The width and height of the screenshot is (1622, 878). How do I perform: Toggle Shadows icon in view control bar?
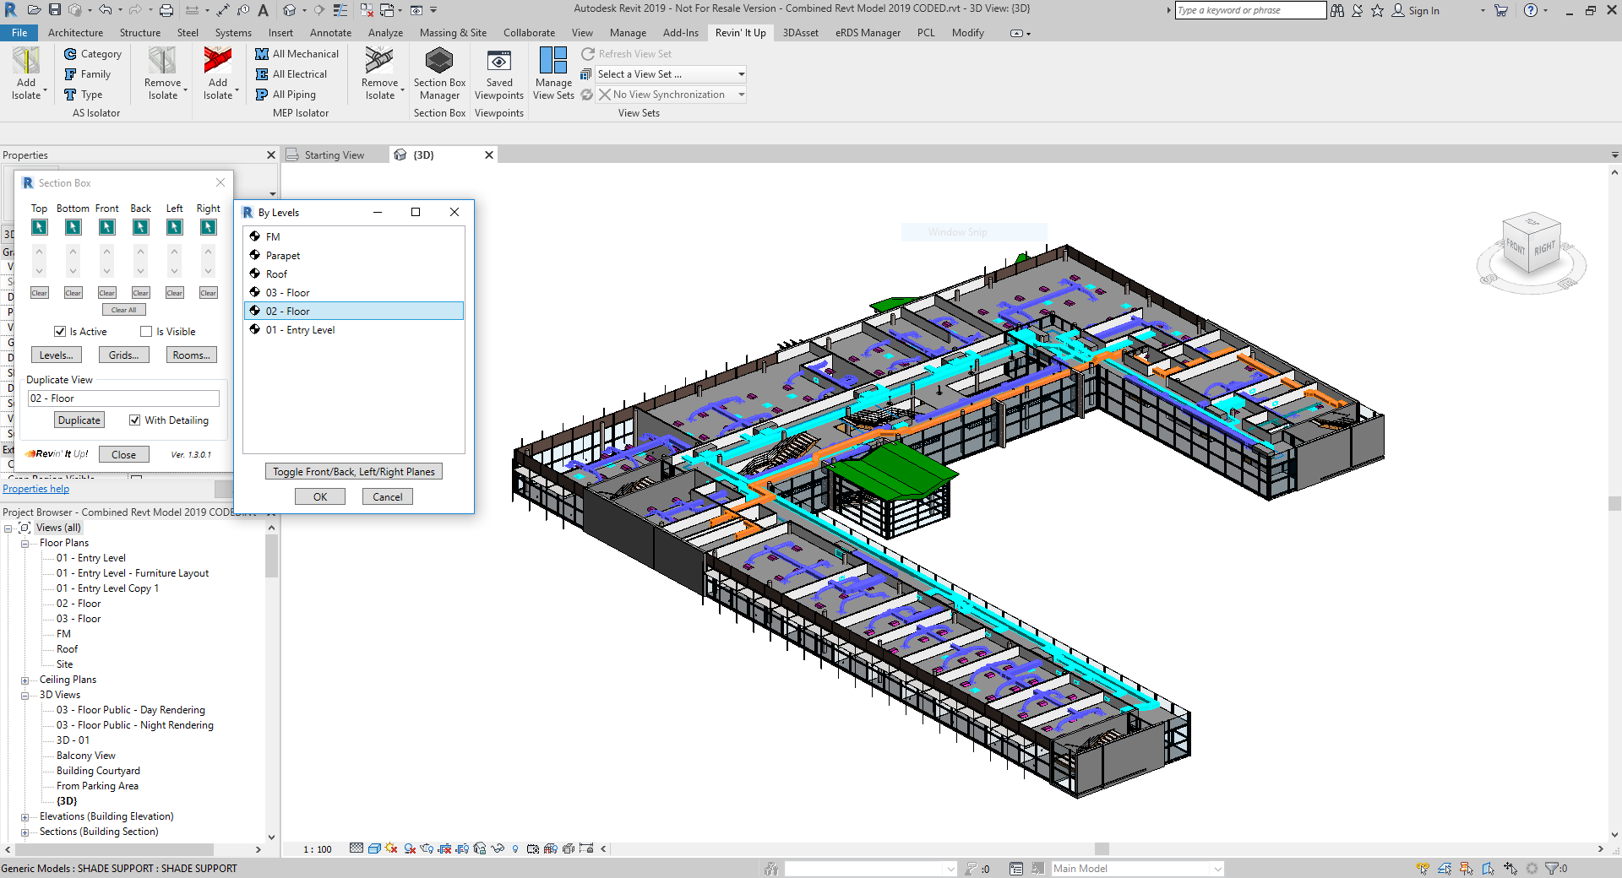tap(410, 848)
